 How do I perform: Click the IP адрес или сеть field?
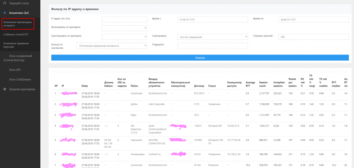coord(124,20)
